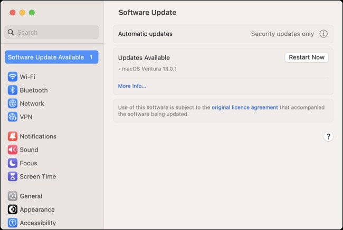
Task: Click the General gear icon
Action: point(13,196)
